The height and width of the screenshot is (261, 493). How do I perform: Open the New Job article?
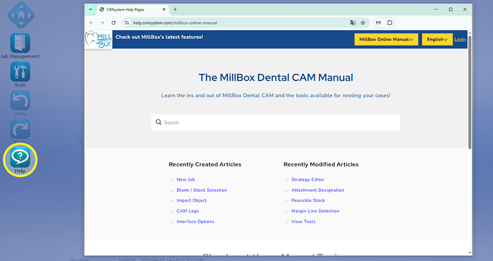point(185,180)
